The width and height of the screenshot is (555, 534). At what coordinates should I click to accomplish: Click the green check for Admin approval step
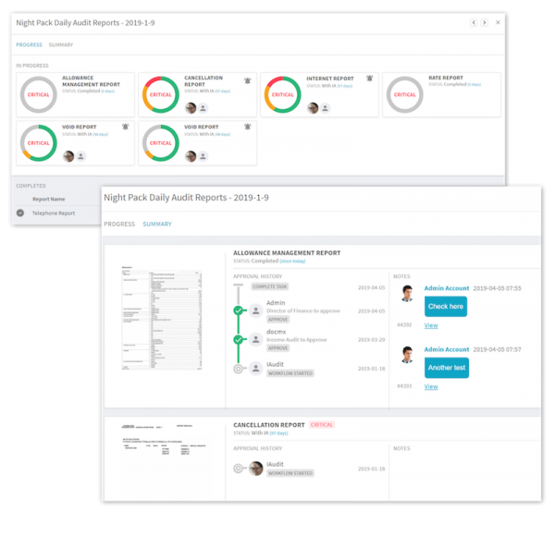pyautogui.click(x=238, y=310)
